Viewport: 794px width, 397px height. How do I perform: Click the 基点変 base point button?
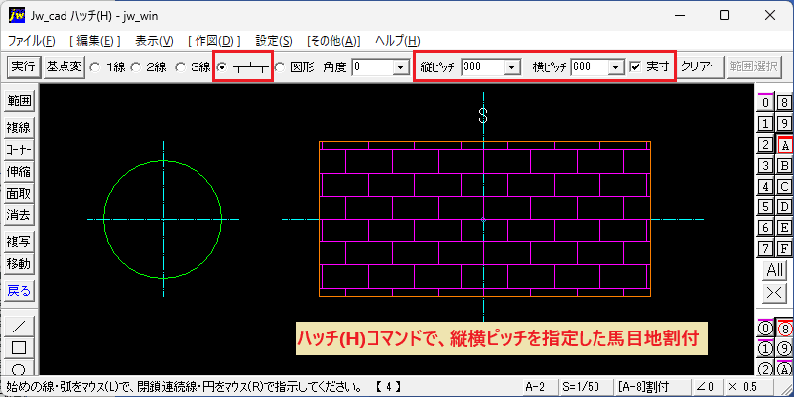click(64, 66)
